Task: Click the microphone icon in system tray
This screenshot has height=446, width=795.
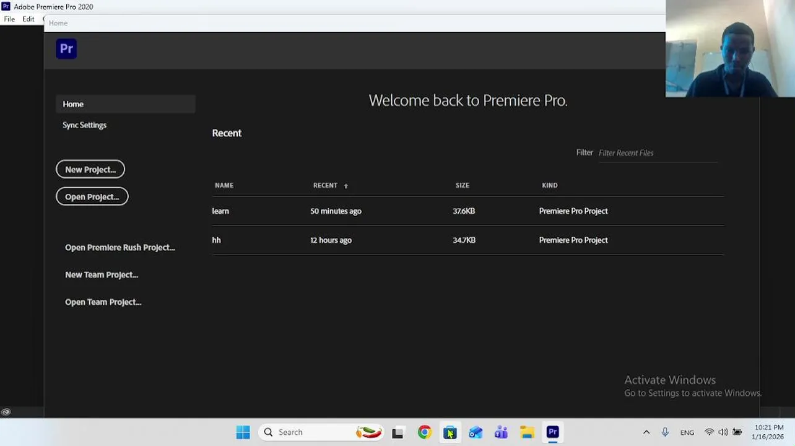Action: pos(665,432)
